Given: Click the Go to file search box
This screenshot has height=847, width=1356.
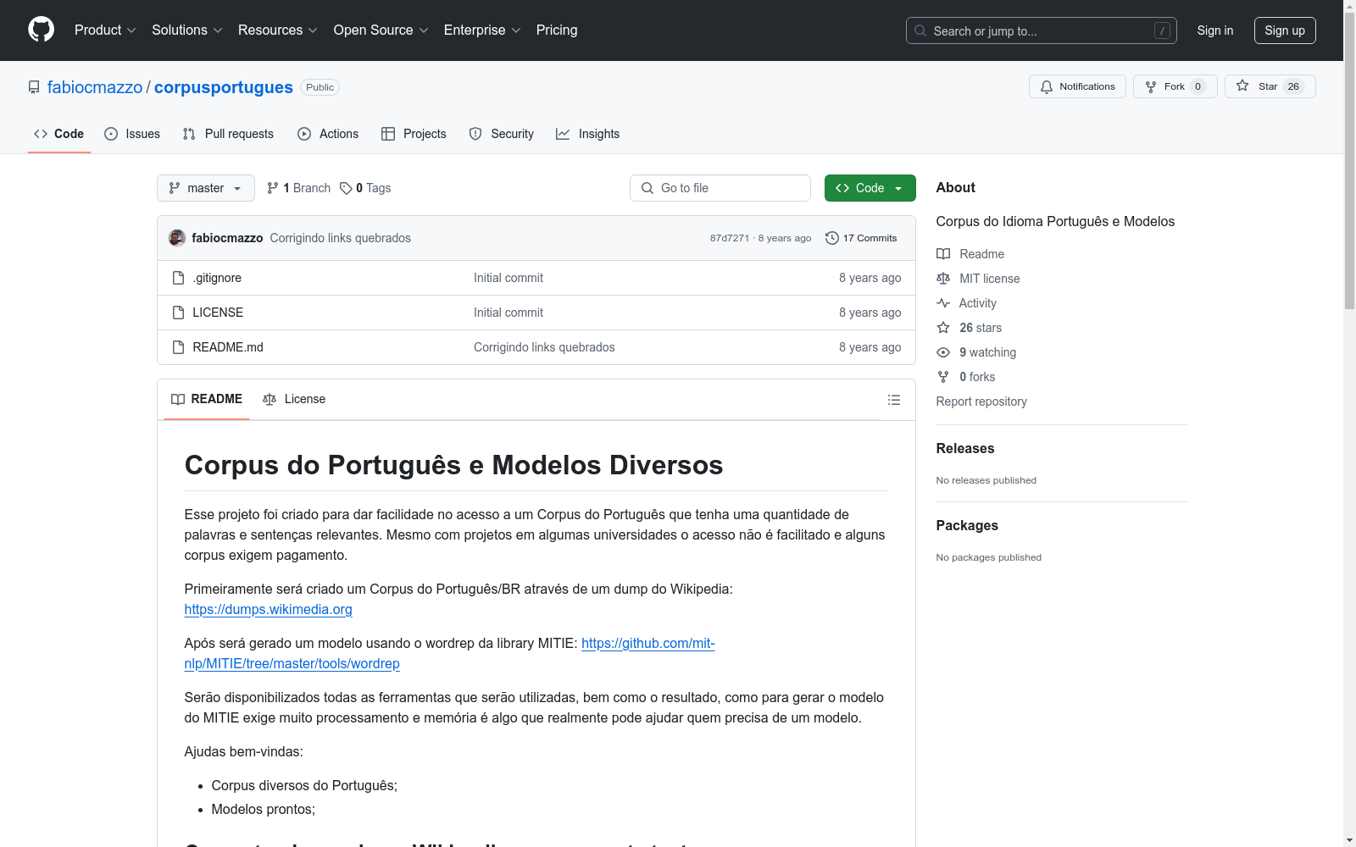Looking at the screenshot, I should (720, 188).
